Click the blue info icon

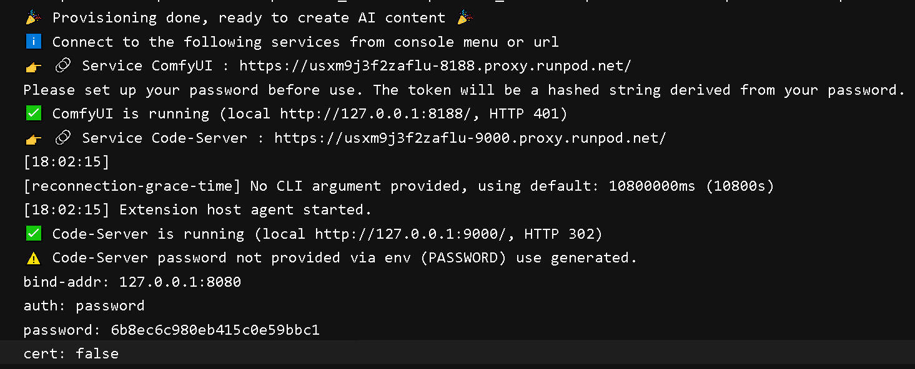tap(34, 42)
